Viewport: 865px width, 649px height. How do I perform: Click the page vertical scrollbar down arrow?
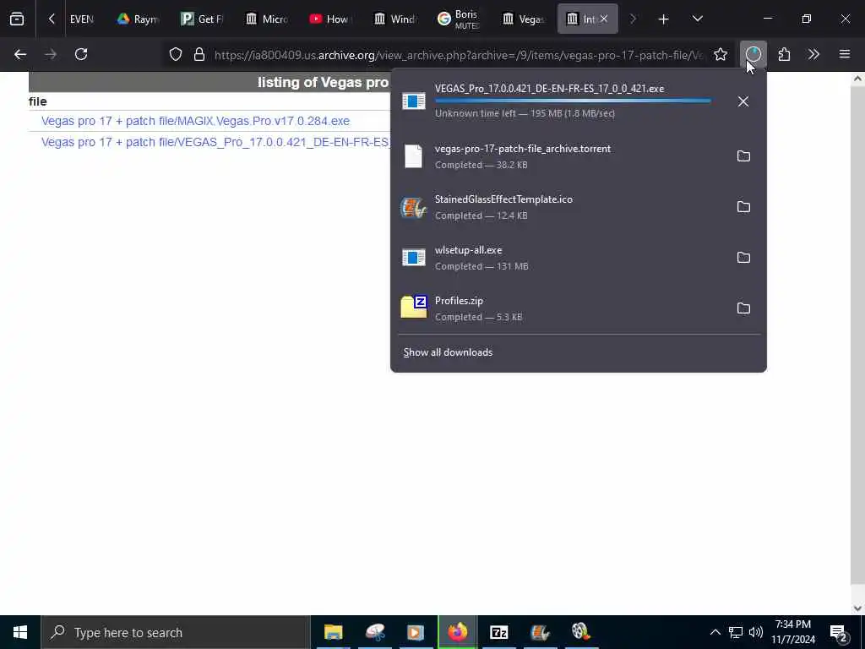click(x=857, y=608)
